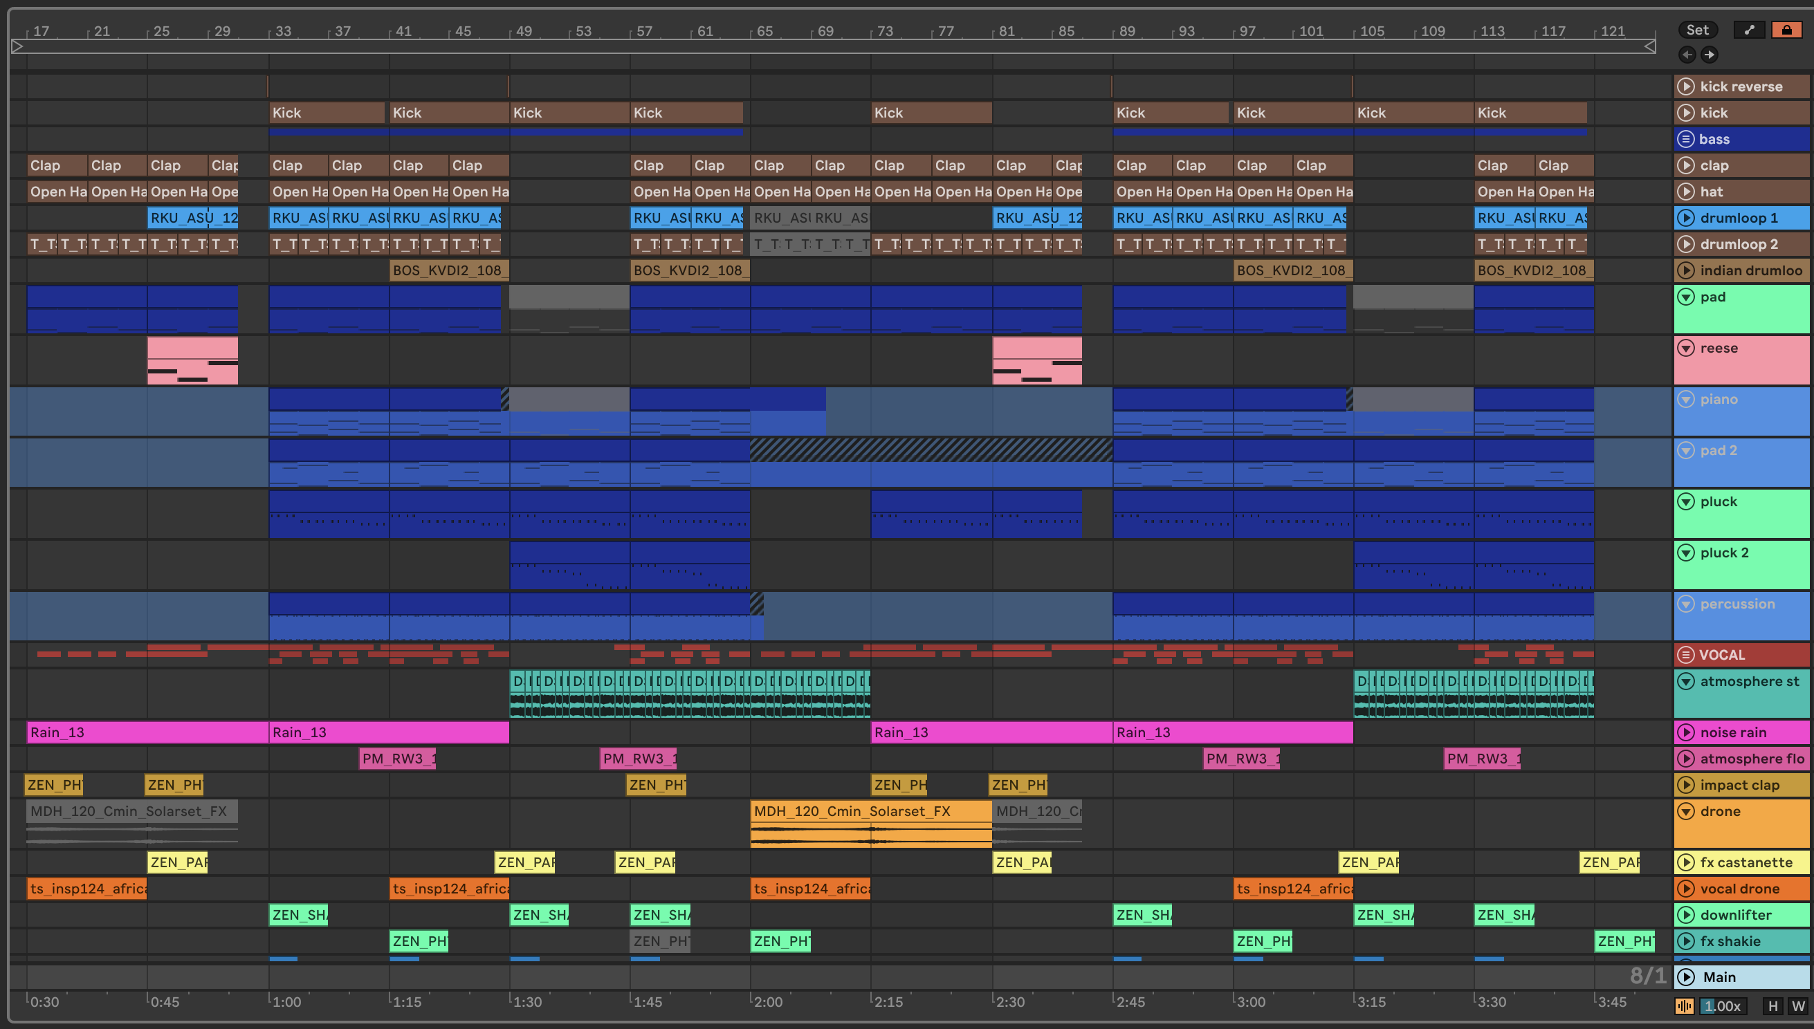Click bar 65 in the beat ruler
The width and height of the screenshot is (1814, 1029).
coord(764,31)
